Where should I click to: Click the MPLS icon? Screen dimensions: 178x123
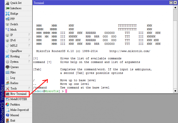click(x=8, y=46)
